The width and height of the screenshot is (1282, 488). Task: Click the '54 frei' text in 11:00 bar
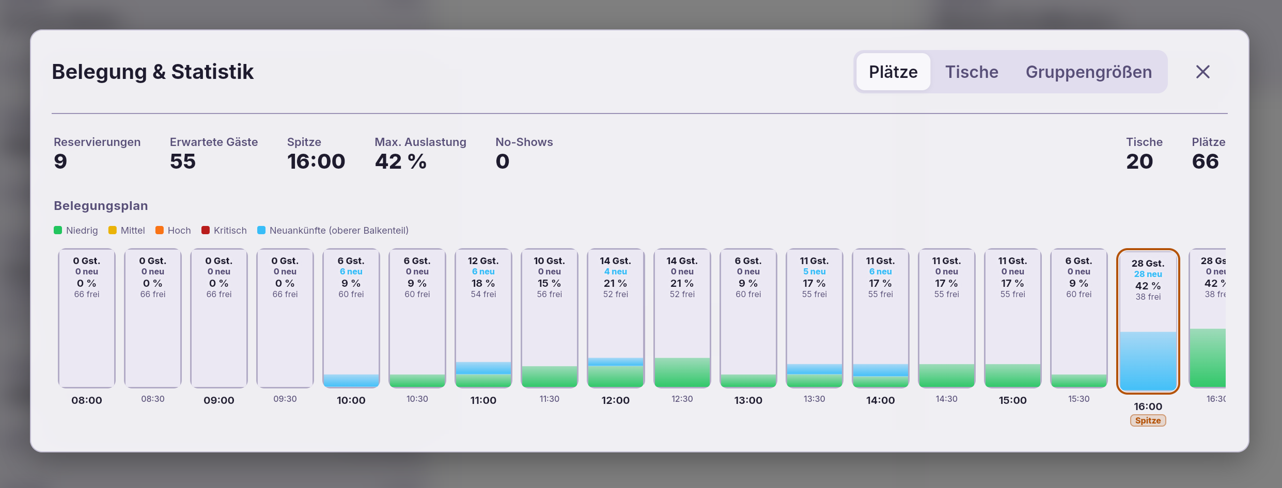pyautogui.click(x=483, y=294)
